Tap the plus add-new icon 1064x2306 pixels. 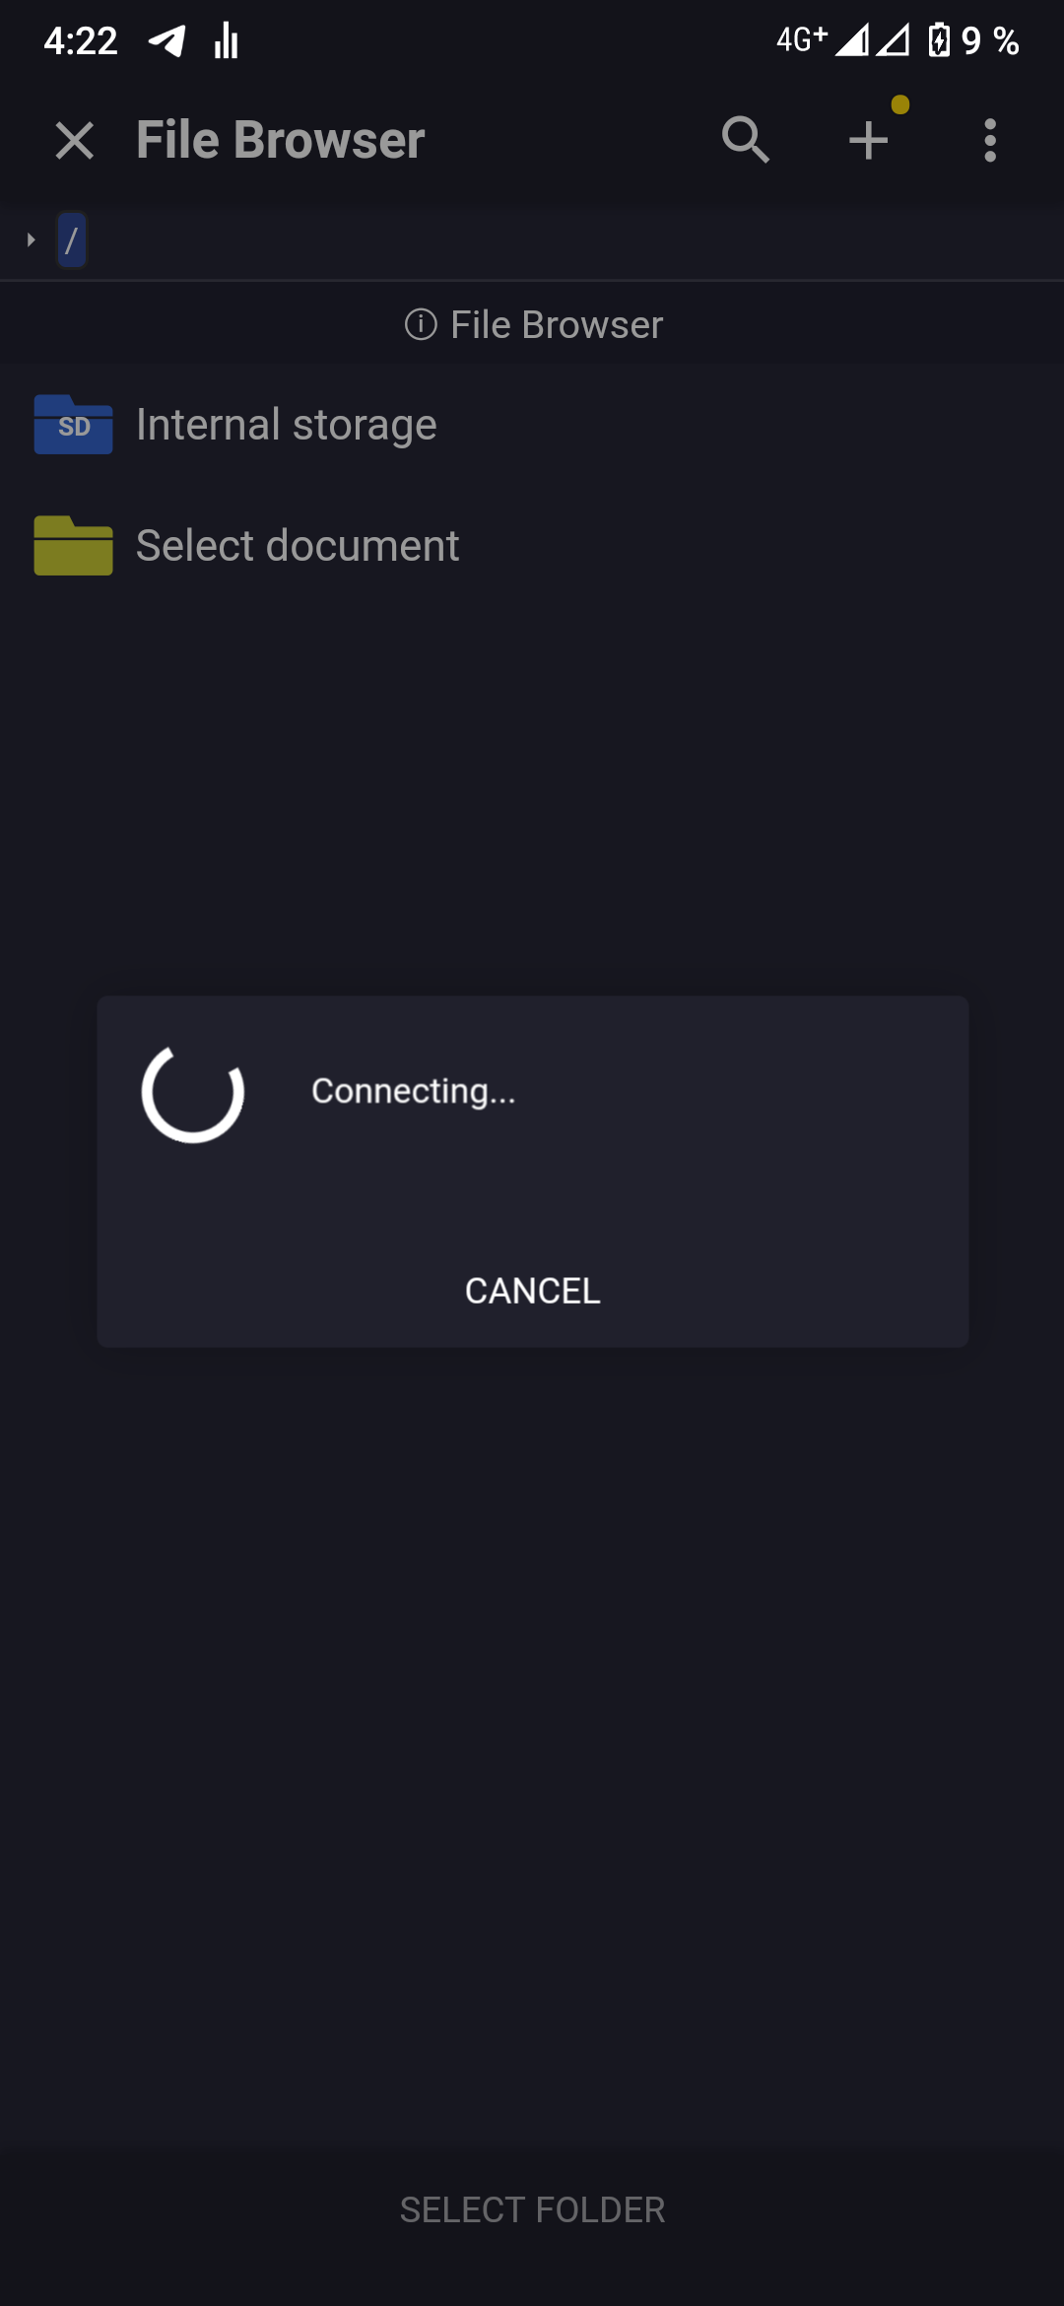[868, 140]
